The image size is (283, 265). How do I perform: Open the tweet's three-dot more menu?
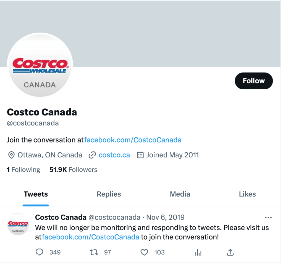pos(268,218)
